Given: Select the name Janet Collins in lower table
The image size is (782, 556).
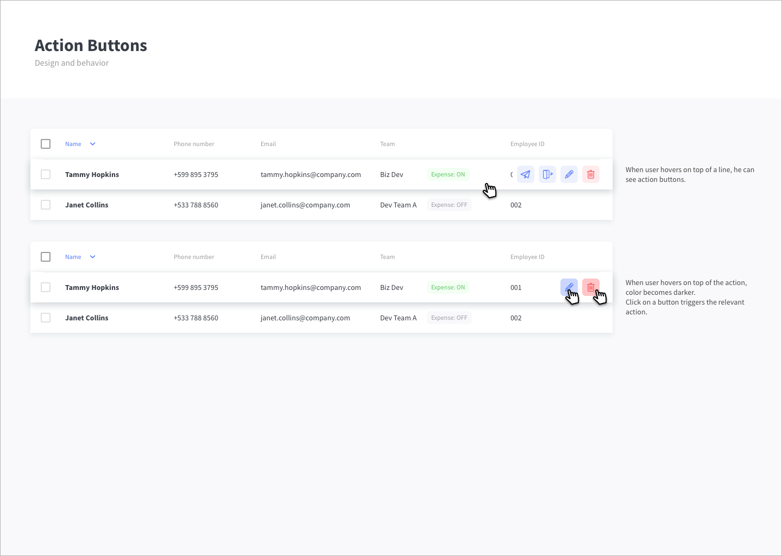Looking at the screenshot, I should coord(87,318).
